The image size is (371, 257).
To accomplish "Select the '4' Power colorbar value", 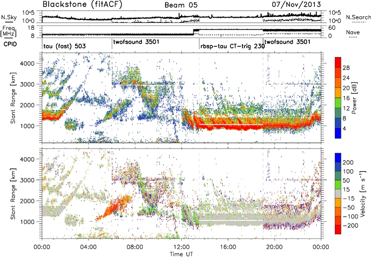I will pos(345,128).
